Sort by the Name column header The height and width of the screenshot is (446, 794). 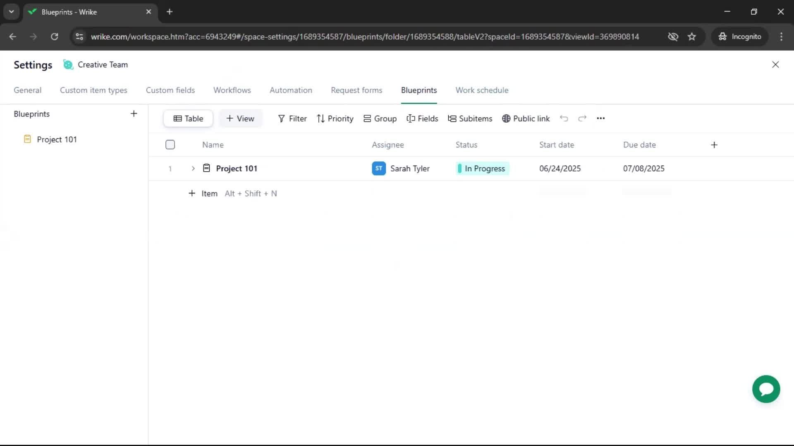click(213, 145)
